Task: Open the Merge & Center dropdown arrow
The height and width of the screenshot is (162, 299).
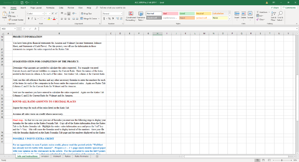Action: (99, 19)
